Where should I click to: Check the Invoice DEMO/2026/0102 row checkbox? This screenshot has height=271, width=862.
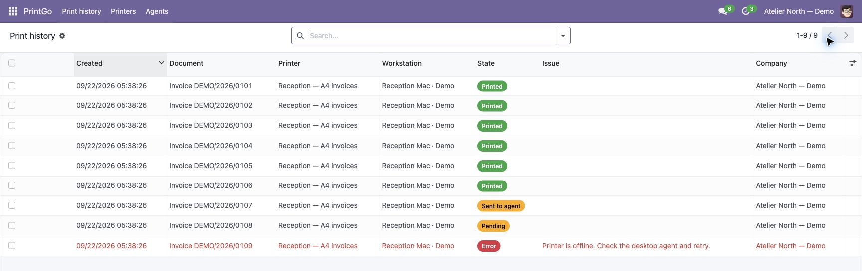point(12,105)
